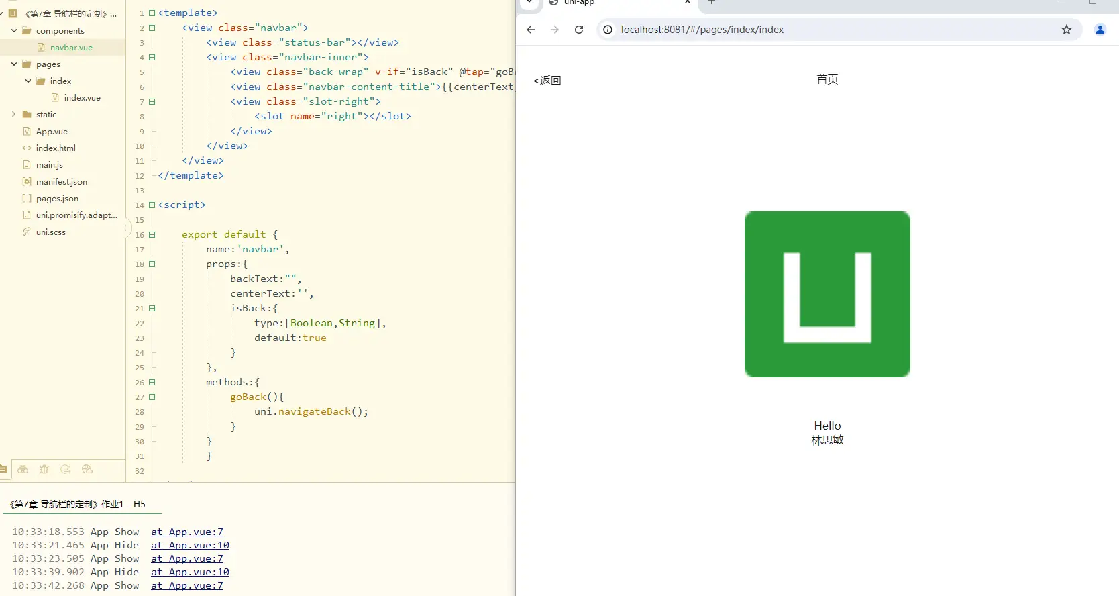The image size is (1119, 596).
Task: Open App.vue in the project tree
Action: tap(52, 132)
